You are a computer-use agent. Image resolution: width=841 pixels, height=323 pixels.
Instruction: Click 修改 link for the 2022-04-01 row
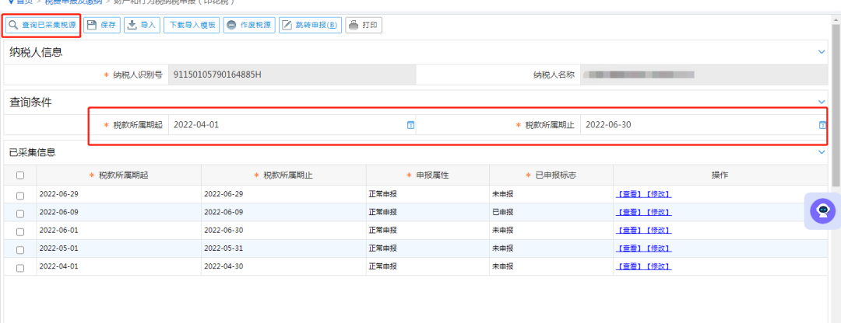658,266
